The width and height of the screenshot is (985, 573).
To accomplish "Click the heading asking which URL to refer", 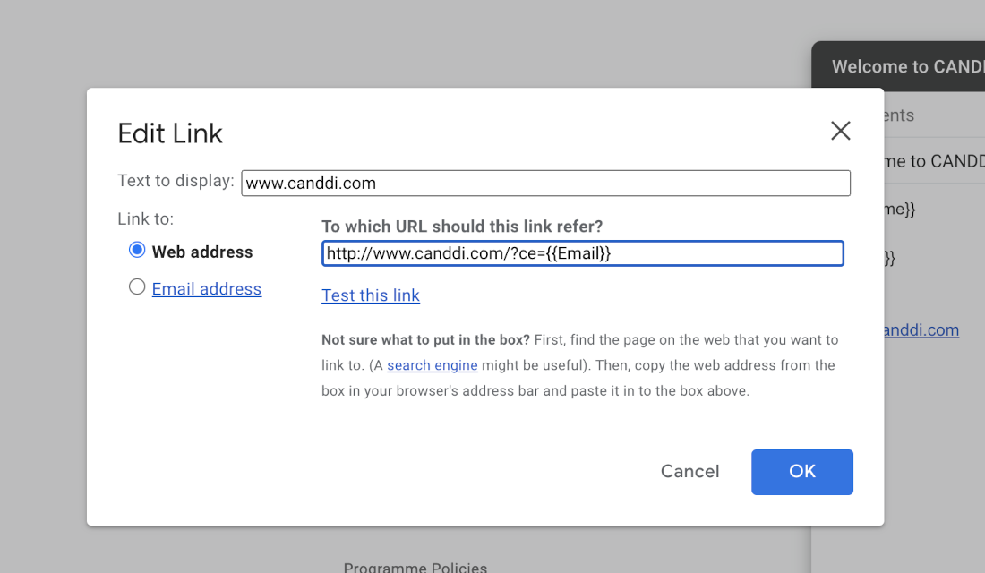I will 462,227.
